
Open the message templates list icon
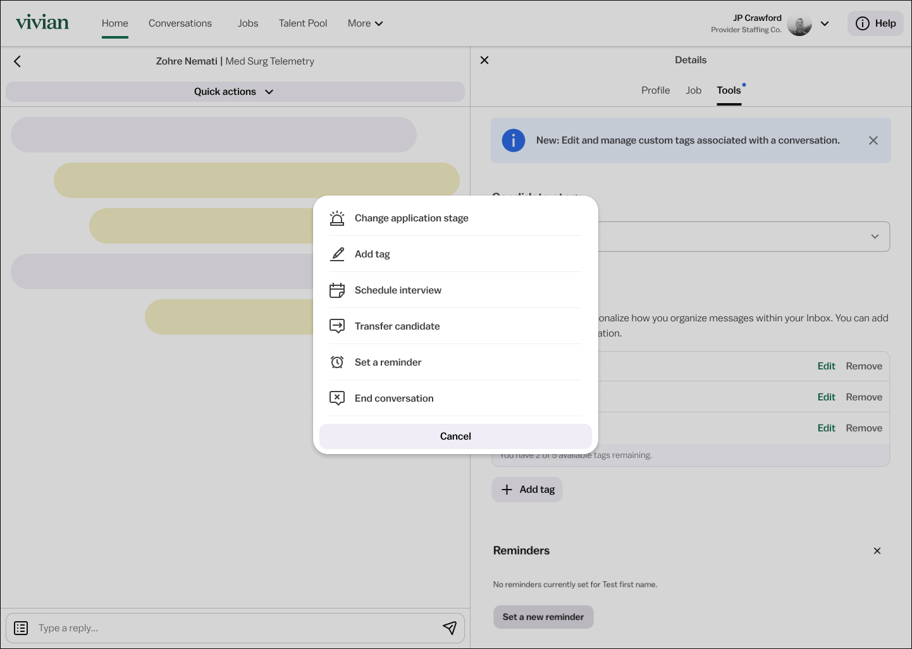21,628
